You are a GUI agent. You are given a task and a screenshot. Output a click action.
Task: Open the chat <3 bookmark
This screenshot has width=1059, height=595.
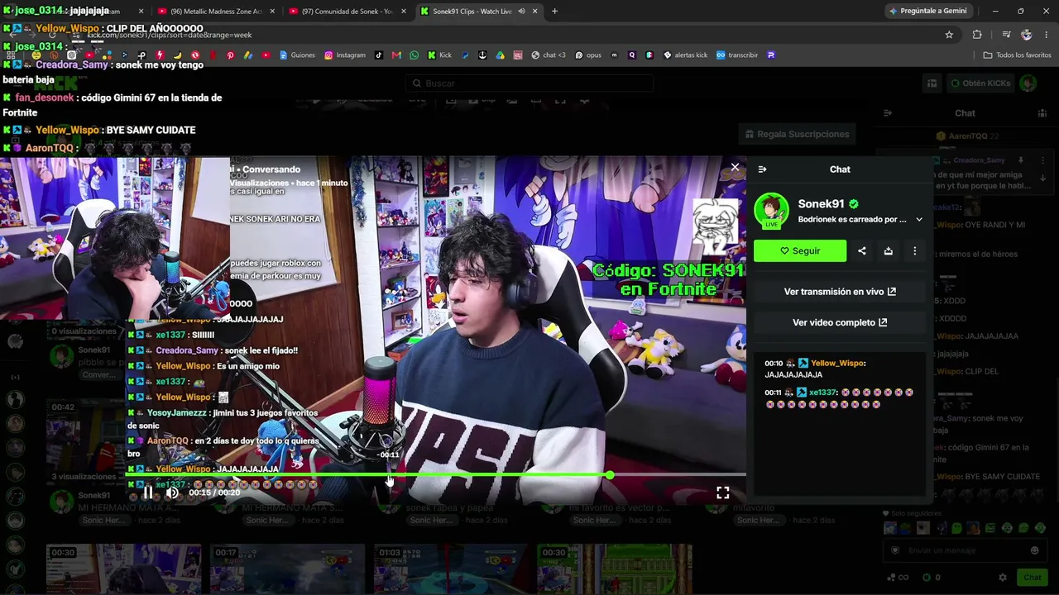549,55
